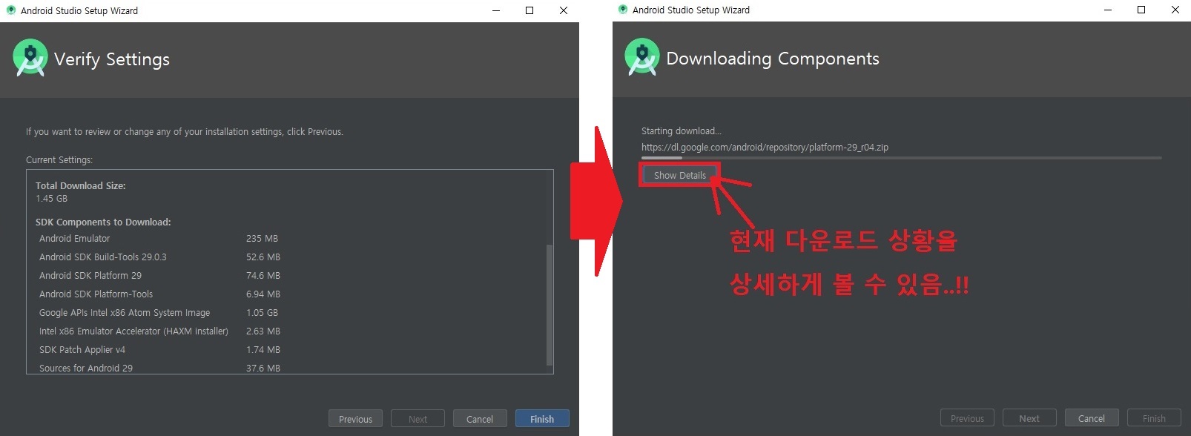Screen dimensions: 1191x436
Task: Click Previous in the Verify Settings window
Action: (355, 419)
